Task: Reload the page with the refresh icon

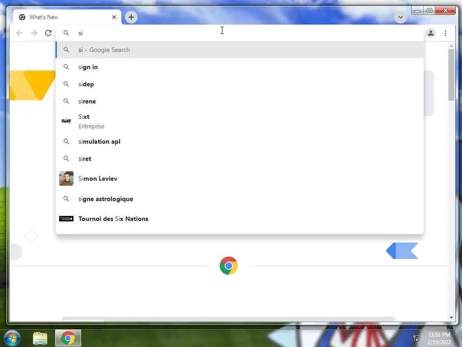Action: click(48, 33)
